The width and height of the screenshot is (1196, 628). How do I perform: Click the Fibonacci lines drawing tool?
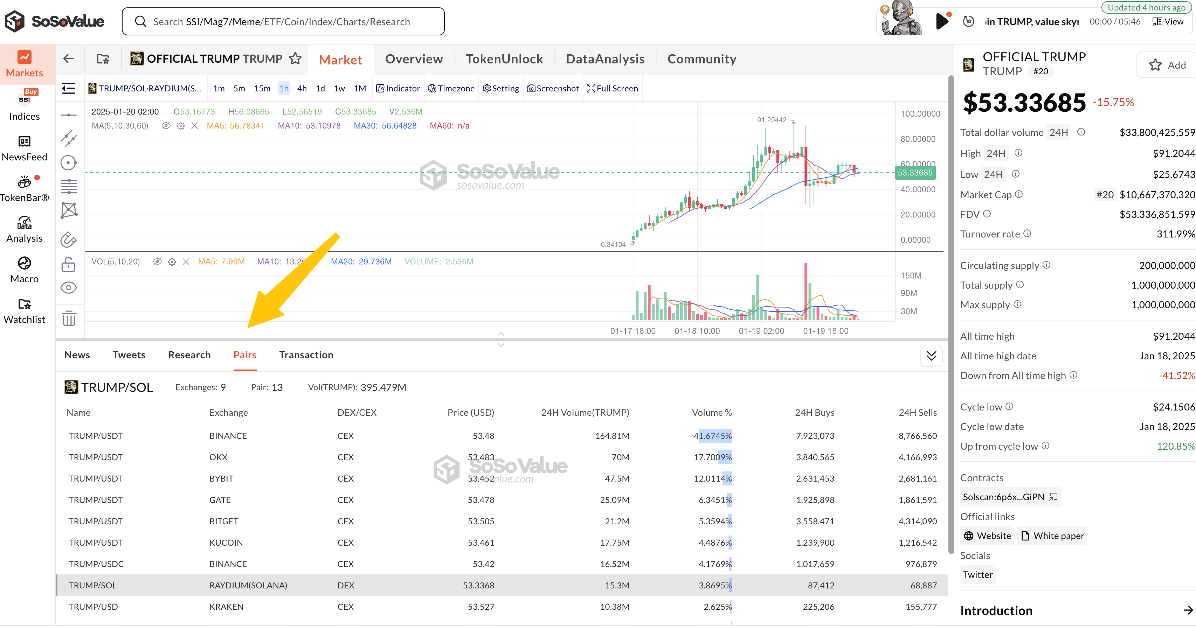click(x=69, y=186)
